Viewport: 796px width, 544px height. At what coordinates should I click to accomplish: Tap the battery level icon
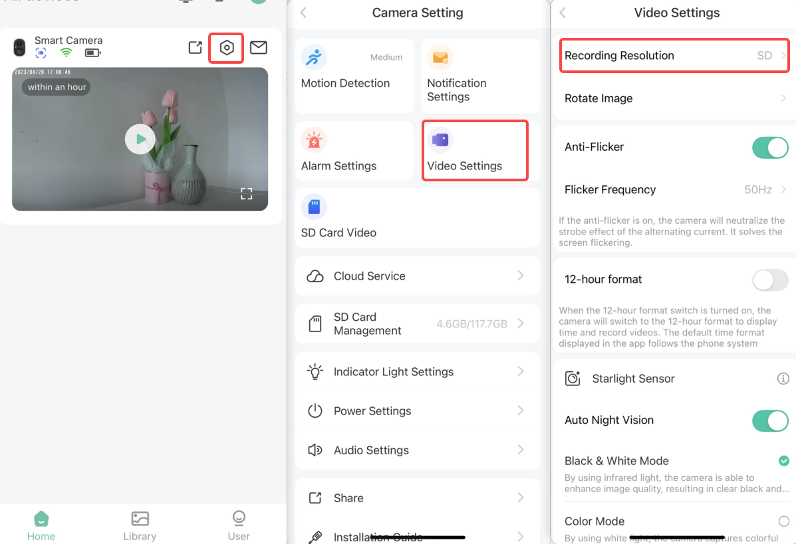pyautogui.click(x=93, y=52)
